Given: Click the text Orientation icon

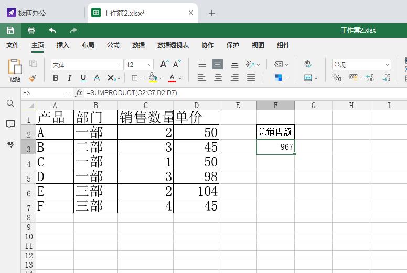Looking at the screenshot, I should [250, 64].
